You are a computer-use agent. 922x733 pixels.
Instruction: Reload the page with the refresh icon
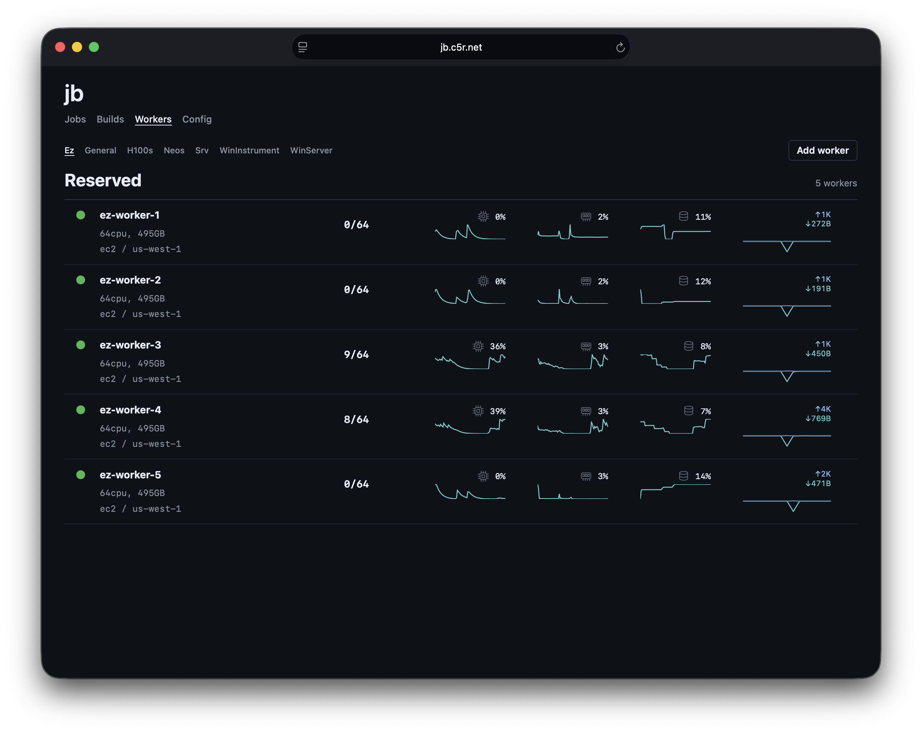click(x=620, y=47)
